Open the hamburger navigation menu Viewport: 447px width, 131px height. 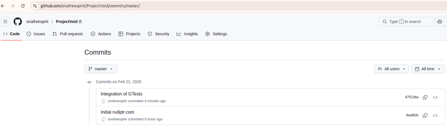coord(5,22)
